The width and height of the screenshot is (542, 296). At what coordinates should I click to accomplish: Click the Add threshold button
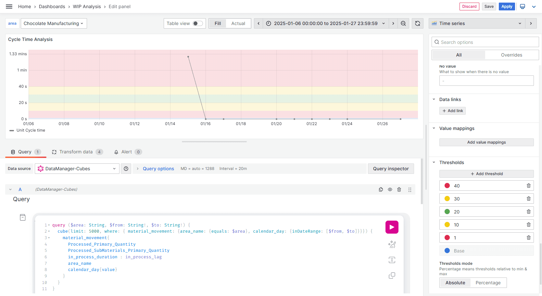pos(486,174)
